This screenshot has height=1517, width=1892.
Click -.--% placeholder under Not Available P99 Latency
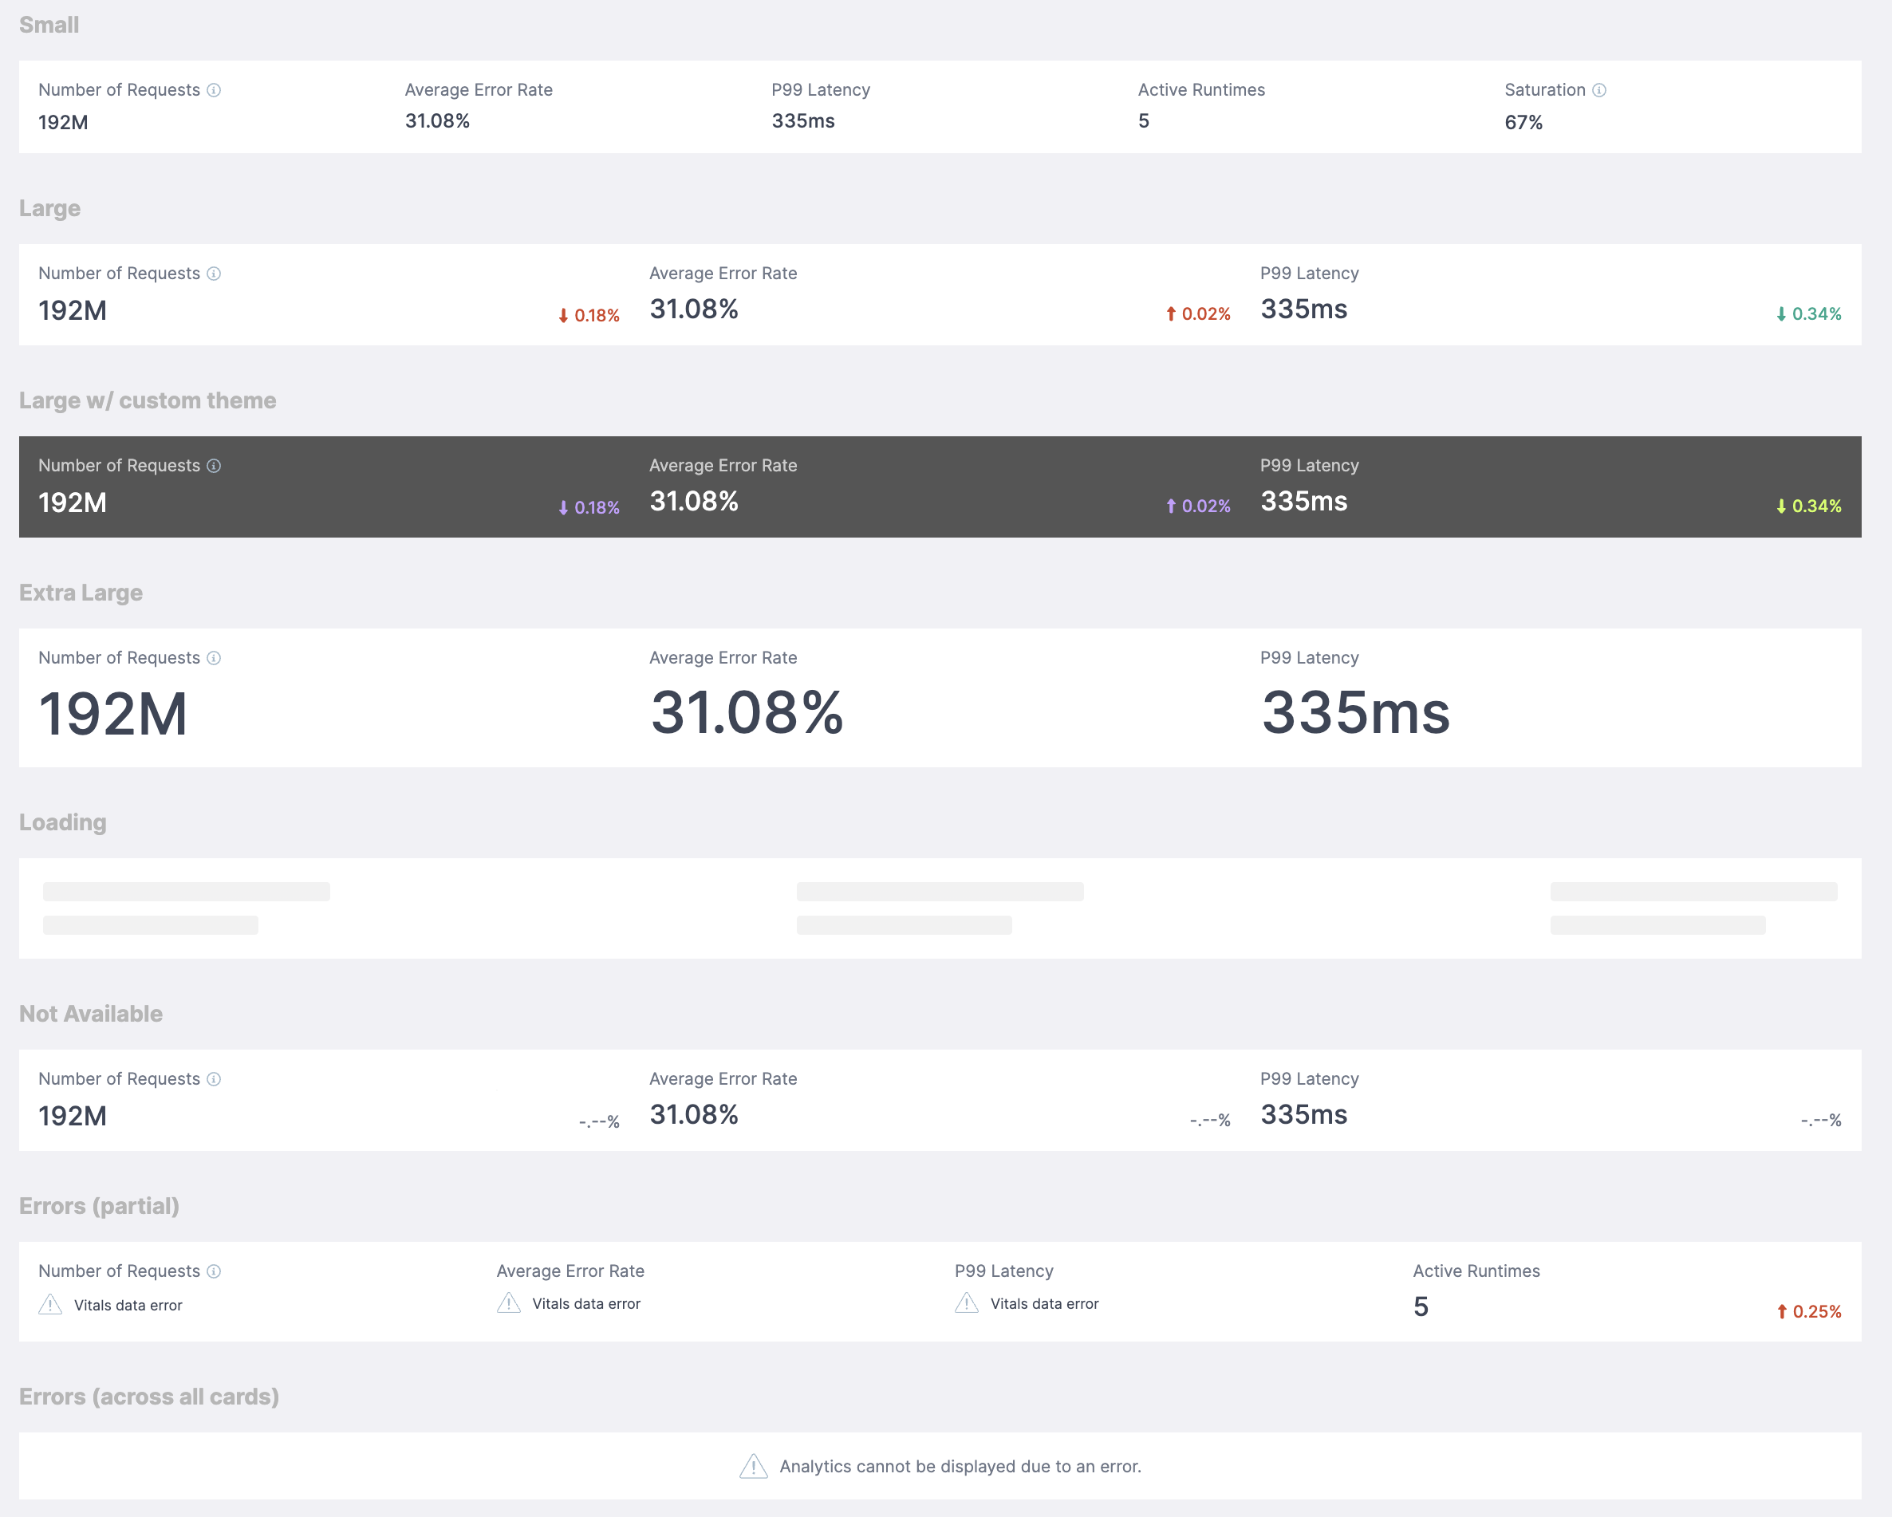click(1821, 1121)
